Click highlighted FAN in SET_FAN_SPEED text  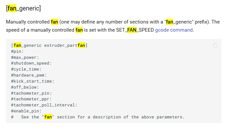[x=132, y=30]
